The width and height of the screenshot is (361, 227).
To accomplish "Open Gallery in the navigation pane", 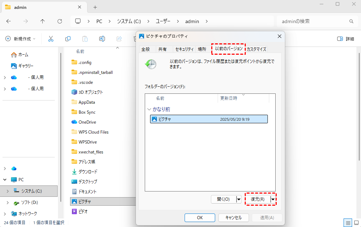I will [26, 66].
